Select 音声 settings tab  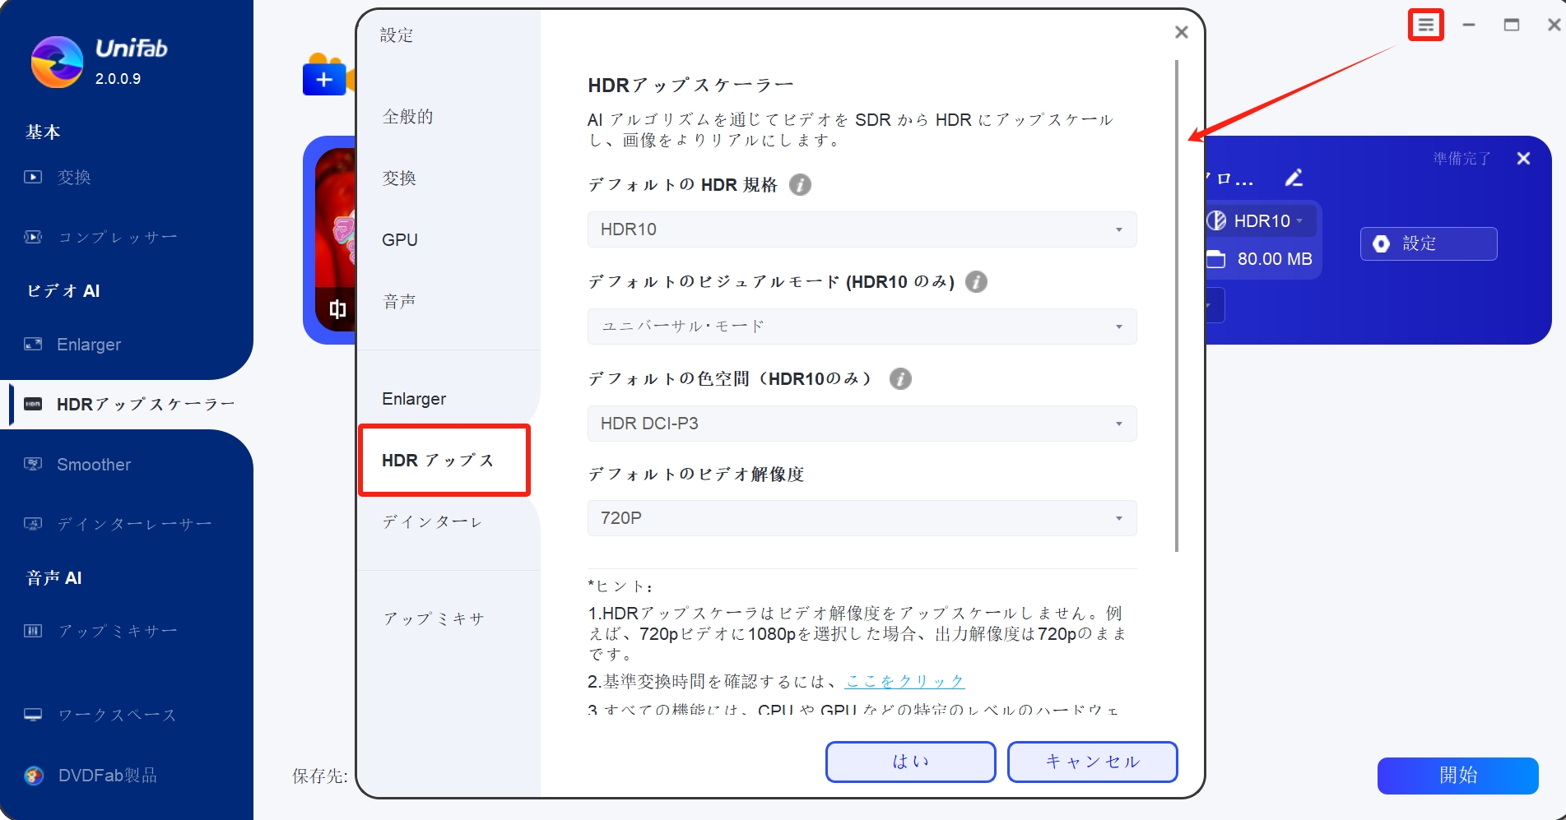pyautogui.click(x=399, y=302)
